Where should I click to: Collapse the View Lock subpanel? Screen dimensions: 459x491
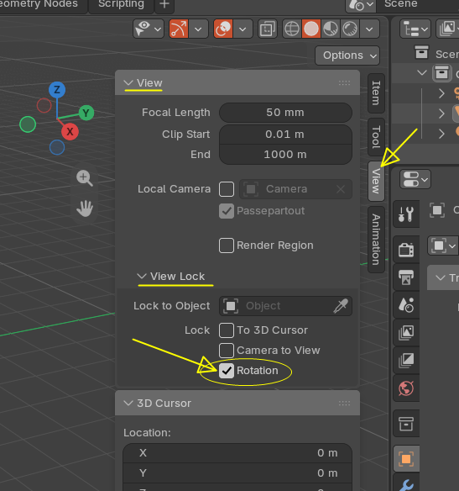171,277
